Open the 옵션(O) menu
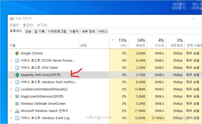The width and height of the screenshot is (202, 124). click(28, 25)
